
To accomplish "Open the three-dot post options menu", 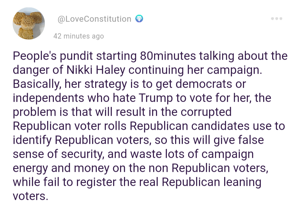I will click(277, 19).
